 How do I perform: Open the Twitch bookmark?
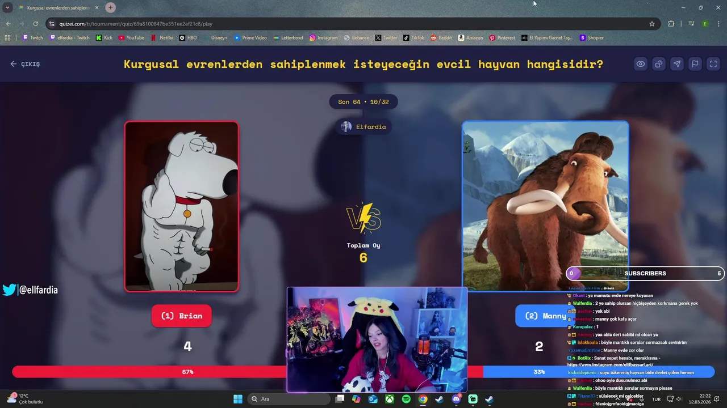[x=32, y=38]
